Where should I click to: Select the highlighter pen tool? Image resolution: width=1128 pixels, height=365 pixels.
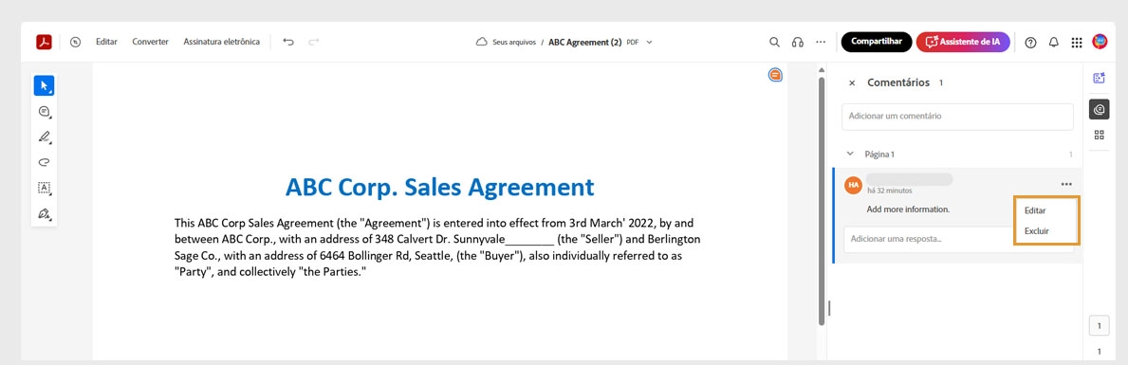coord(44,137)
